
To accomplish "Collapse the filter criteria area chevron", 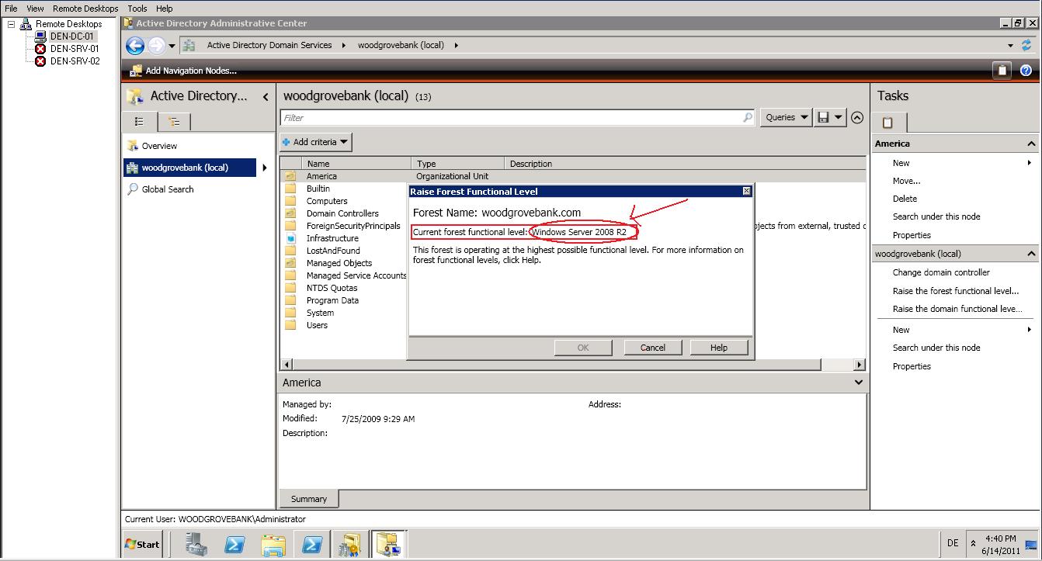I will coord(857,118).
